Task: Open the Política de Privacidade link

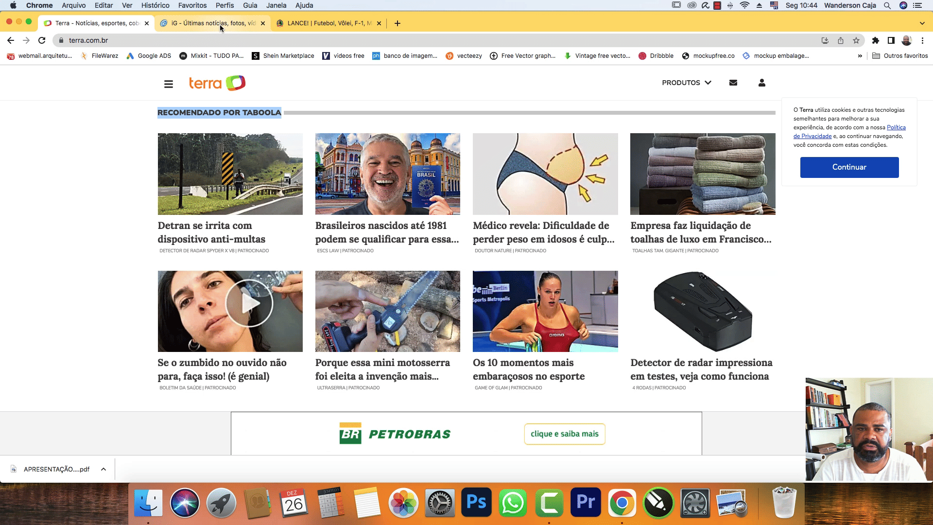Action: (x=812, y=136)
